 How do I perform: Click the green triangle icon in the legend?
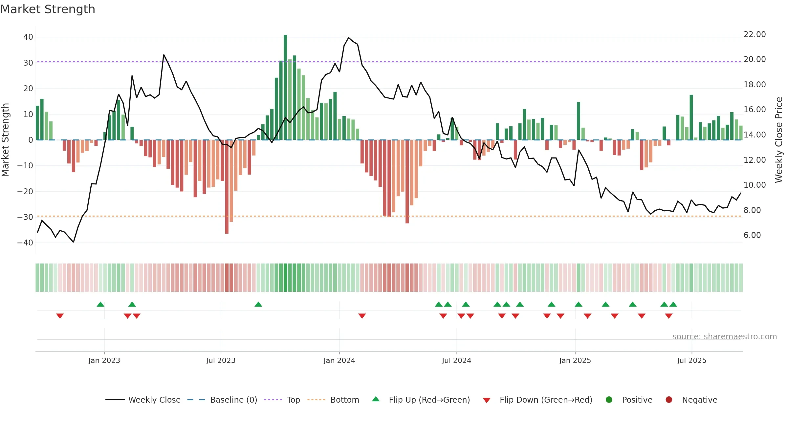point(376,399)
